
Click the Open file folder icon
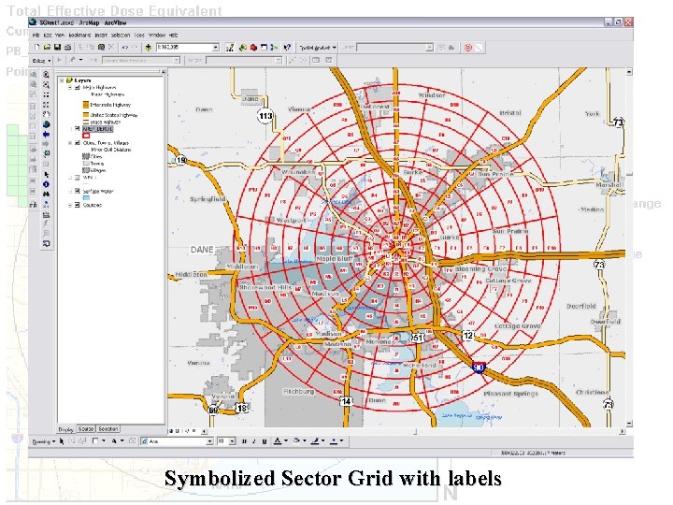pyautogui.click(x=48, y=48)
